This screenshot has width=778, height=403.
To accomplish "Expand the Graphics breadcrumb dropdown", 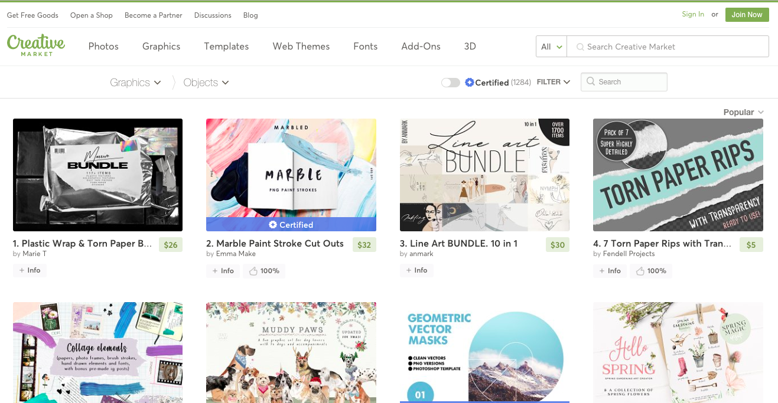I will pyautogui.click(x=135, y=83).
